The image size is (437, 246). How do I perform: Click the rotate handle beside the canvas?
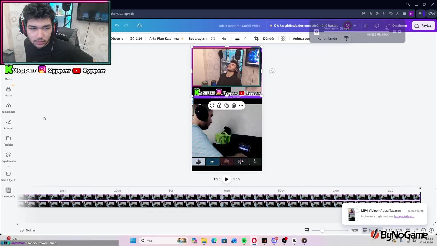[x=272, y=71]
